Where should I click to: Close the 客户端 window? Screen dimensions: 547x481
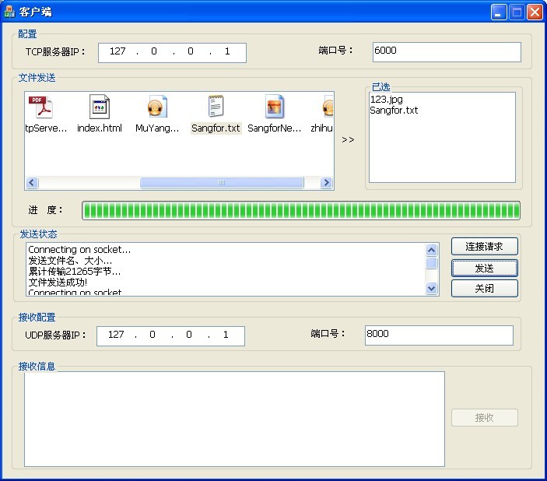click(x=535, y=12)
